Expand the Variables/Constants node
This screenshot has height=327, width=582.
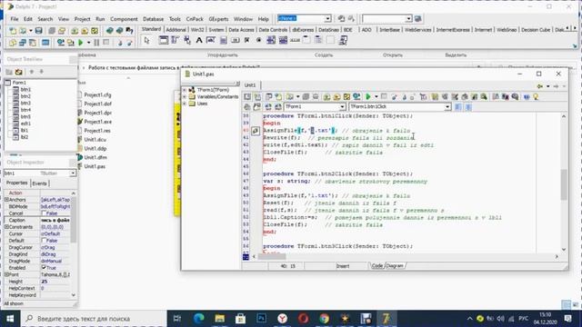[x=185, y=97]
